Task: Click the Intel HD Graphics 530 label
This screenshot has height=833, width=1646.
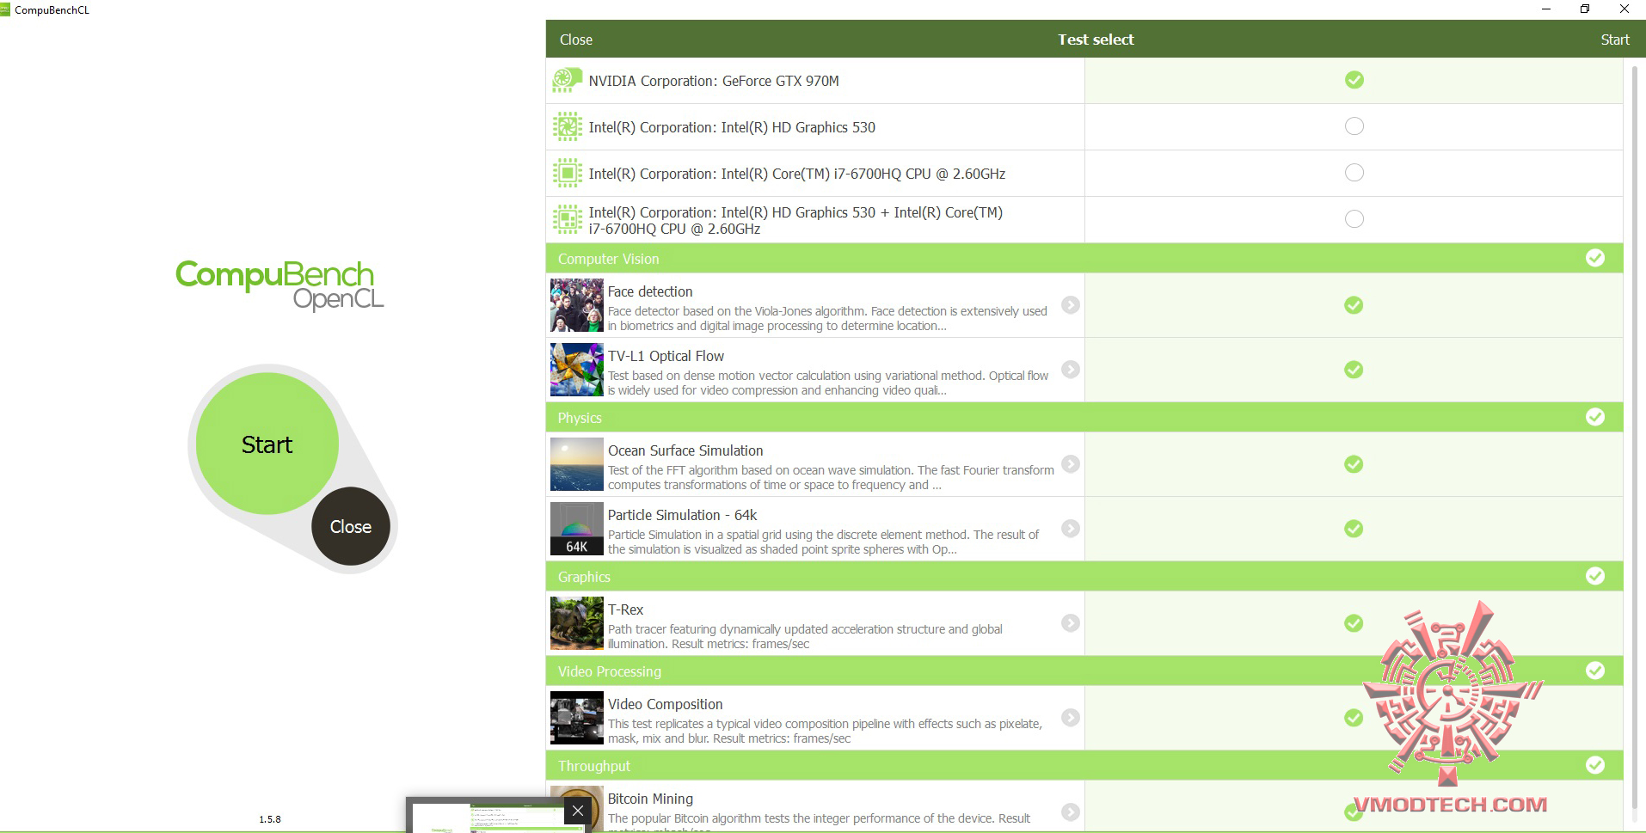Action: click(732, 127)
